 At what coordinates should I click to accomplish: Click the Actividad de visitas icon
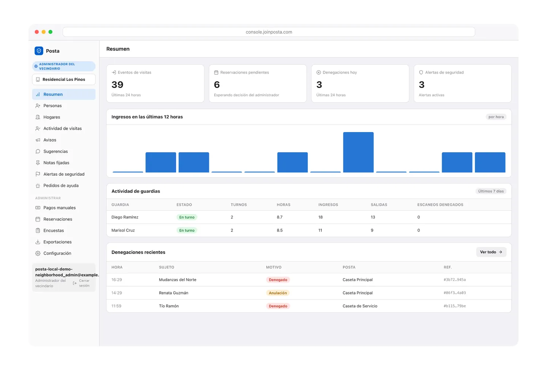point(38,129)
